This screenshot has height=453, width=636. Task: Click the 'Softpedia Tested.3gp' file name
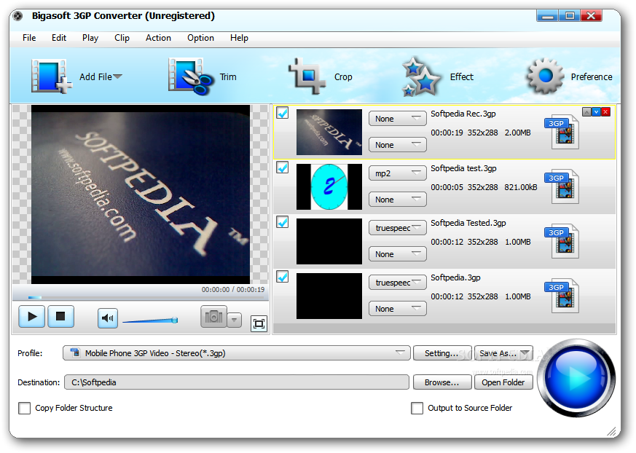coord(468,223)
